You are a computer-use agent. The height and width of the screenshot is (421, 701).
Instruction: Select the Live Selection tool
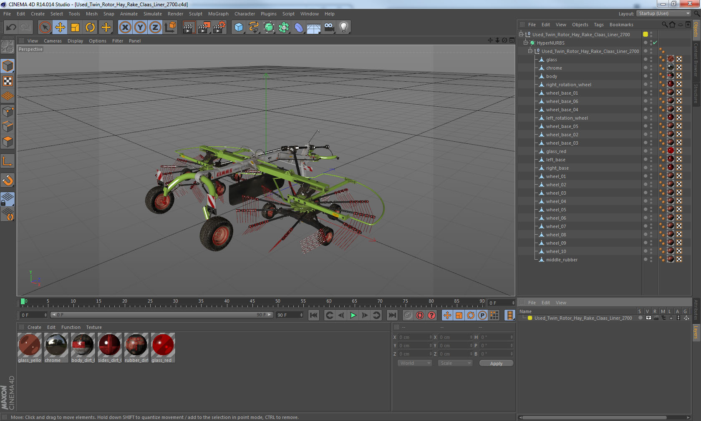[x=45, y=28]
